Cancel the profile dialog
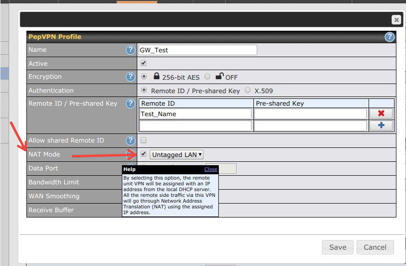This screenshot has height=266, width=406. click(x=375, y=247)
